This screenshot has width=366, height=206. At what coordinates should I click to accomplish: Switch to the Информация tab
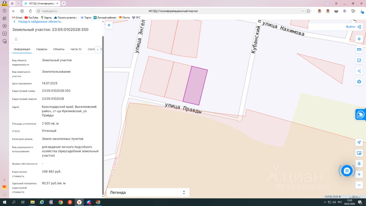[x=22, y=49]
